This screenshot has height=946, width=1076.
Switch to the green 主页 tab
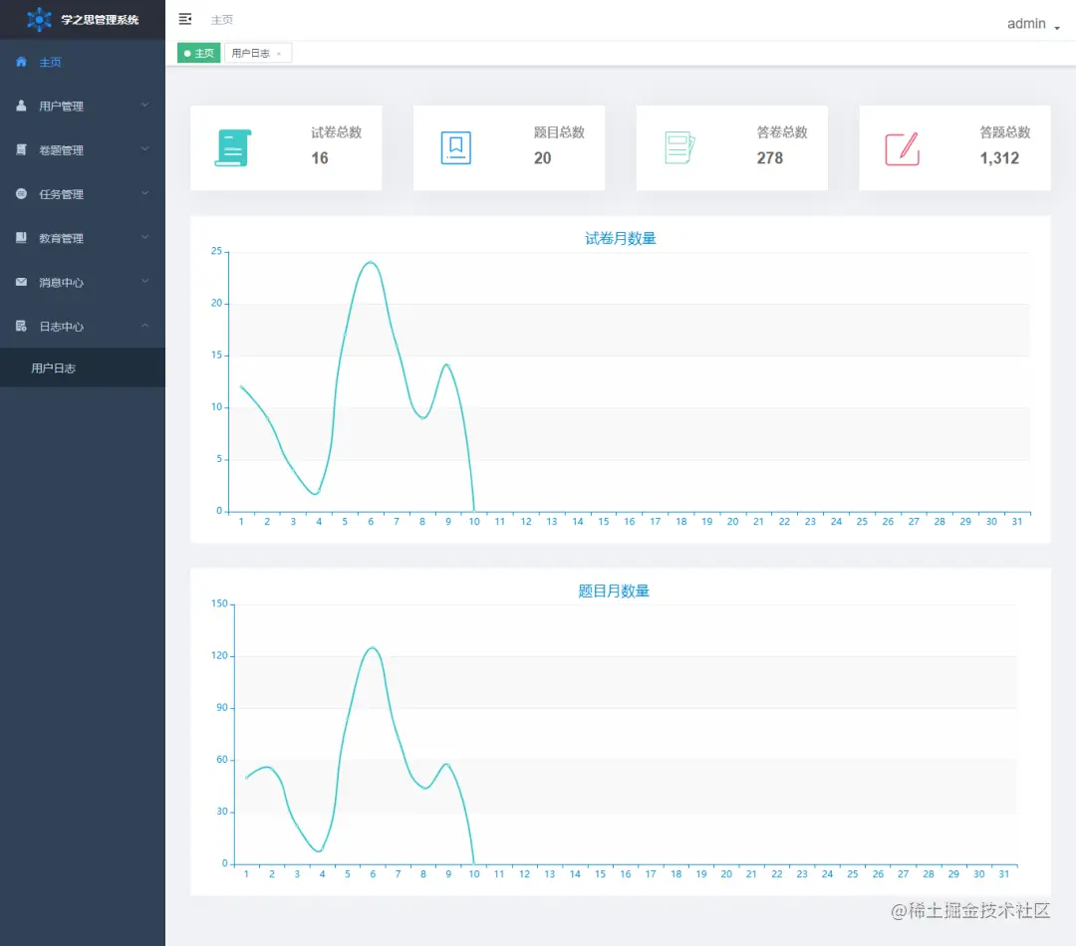click(198, 53)
